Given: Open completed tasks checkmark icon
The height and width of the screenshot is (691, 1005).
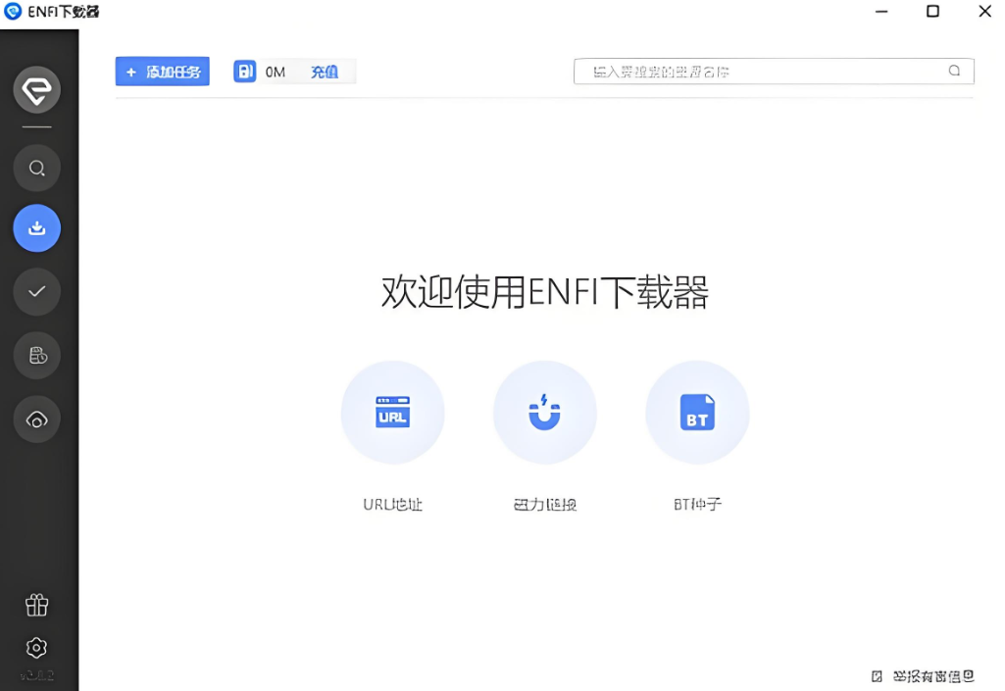Looking at the screenshot, I should click(x=36, y=292).
